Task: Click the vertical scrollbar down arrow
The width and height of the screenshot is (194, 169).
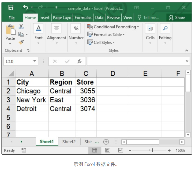Action: tap(188, 135)
